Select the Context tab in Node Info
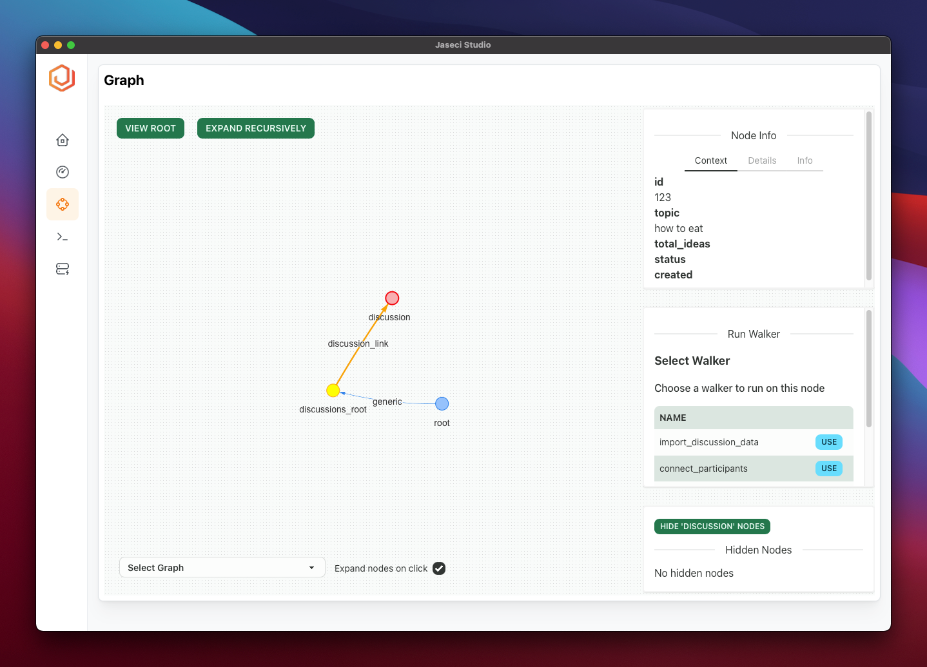927x667 pixels. [710, 160]
